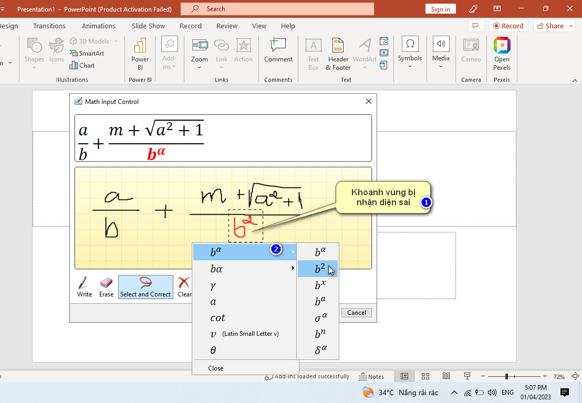The image size is (582, 403).
Task: Clear the handwritten equation with red X
Action: coord(184,287)
